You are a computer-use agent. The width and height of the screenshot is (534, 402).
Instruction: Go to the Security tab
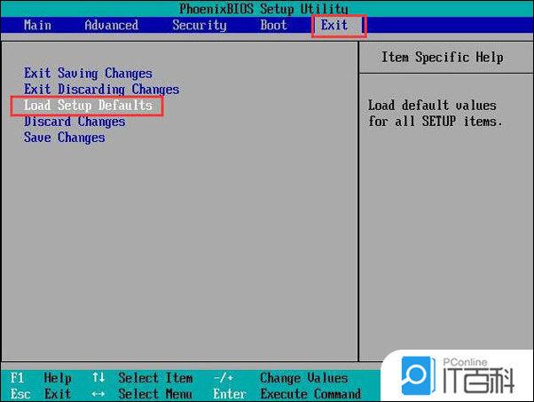click(200, 25)
